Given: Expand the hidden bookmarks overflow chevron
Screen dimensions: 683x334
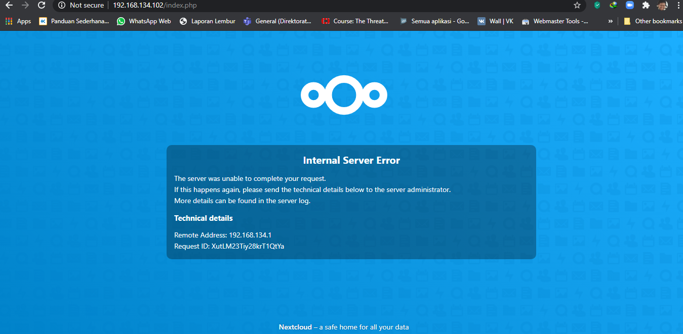Looking at the screenshot, I should click(610, 21).
